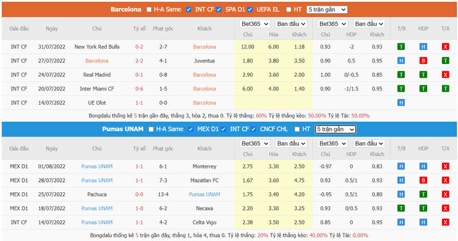Toggle H-A Same checkbox for Barcelona
The image size is (458, 241).
[149, 10]
